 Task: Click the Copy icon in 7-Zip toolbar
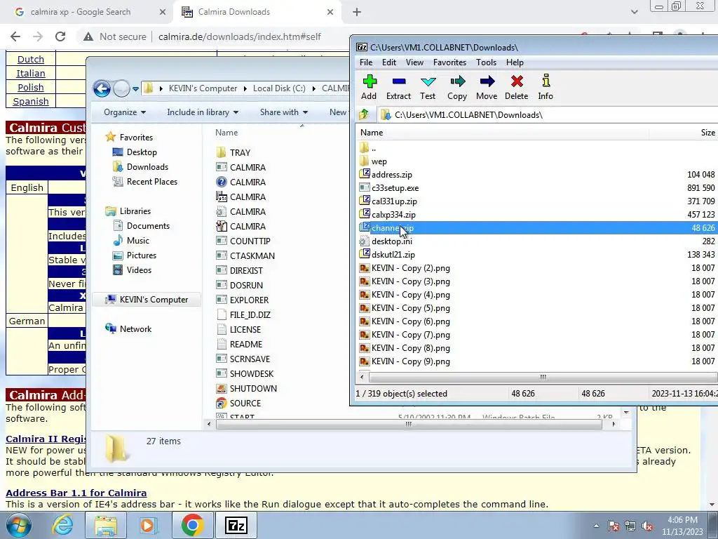[457, 87]
